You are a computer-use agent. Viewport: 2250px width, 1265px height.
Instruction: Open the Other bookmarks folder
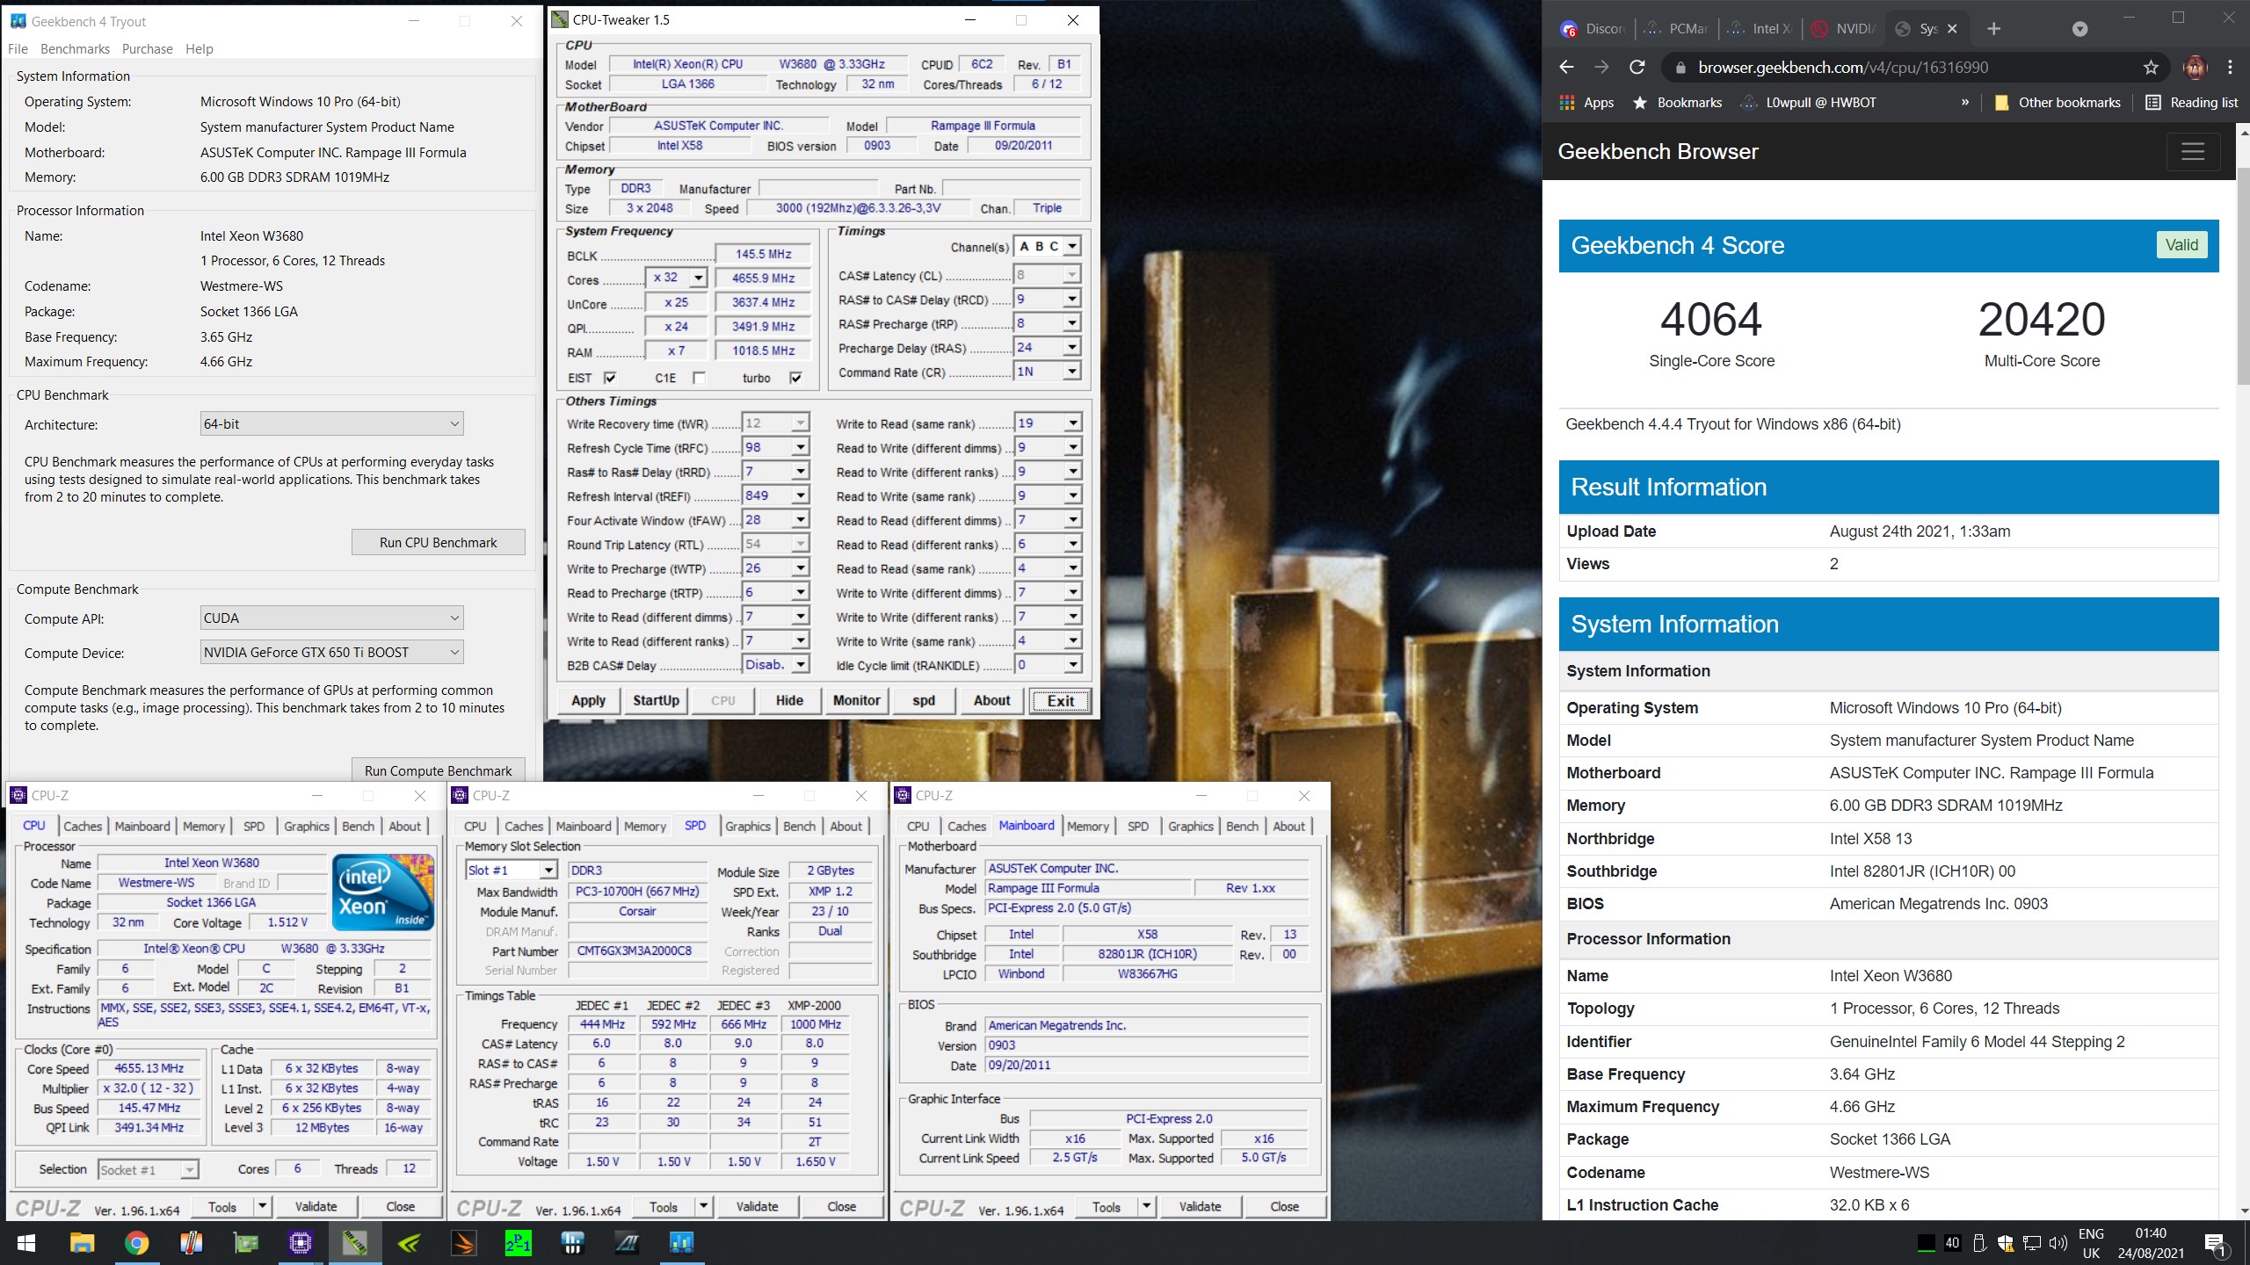click(x=2058, y=103)
